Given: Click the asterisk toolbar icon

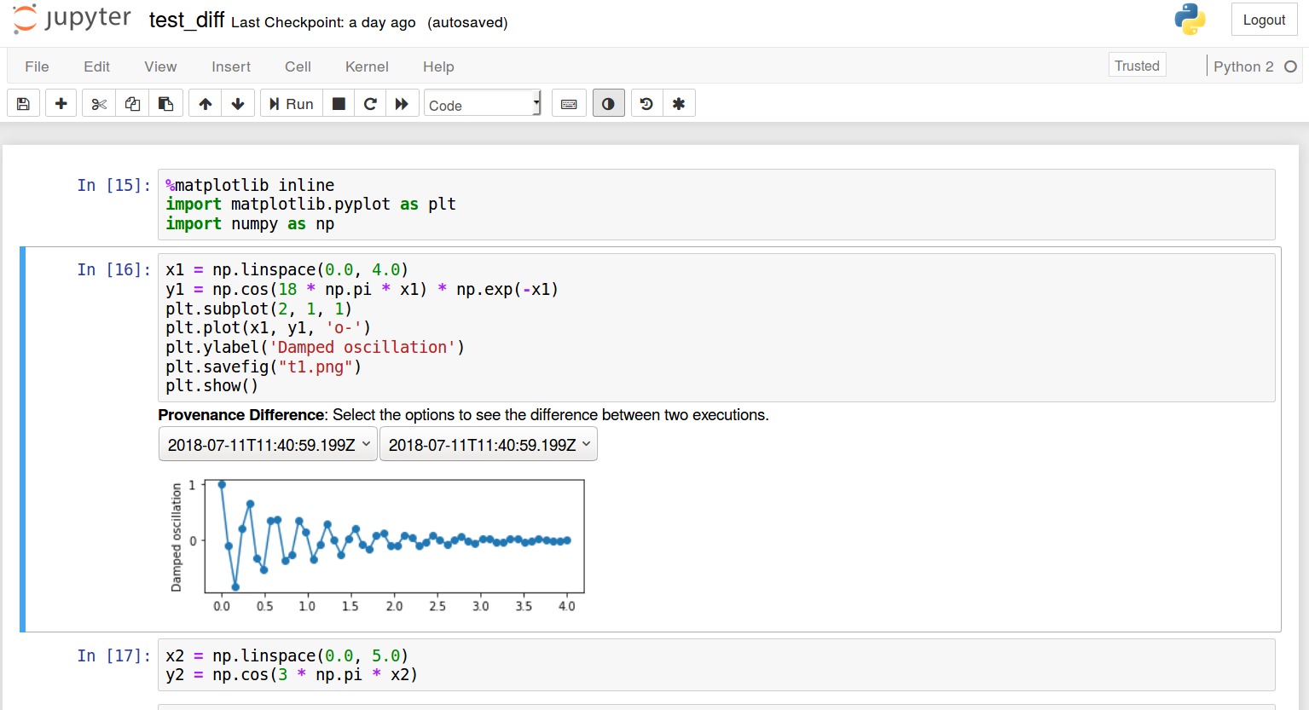Looking at the screenshot, I should pyautogui.click(x=679, y=104).
